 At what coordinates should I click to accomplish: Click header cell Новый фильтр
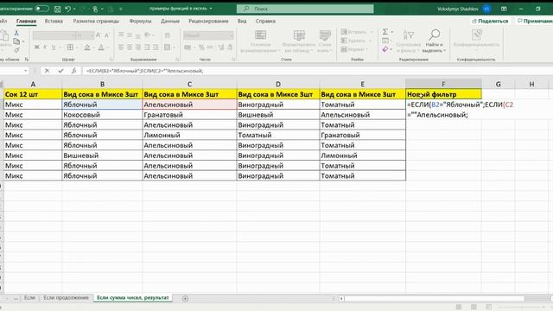pyautogui.click(x=443, y=94)
